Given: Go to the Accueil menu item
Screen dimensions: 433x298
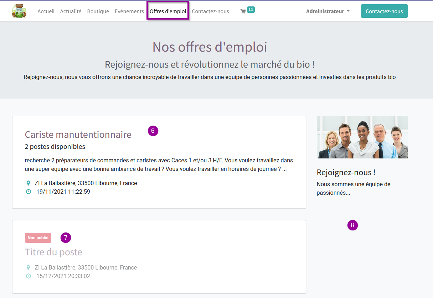Looking at the screenshot, I should 46,11.
